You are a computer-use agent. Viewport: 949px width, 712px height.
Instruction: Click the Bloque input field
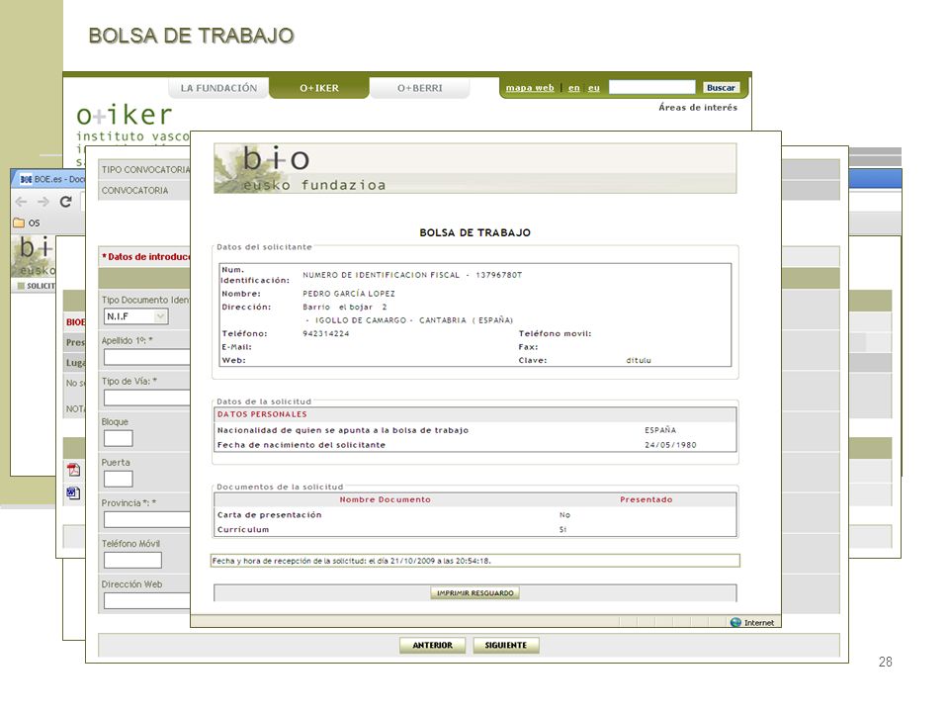(x=118, y=438)
